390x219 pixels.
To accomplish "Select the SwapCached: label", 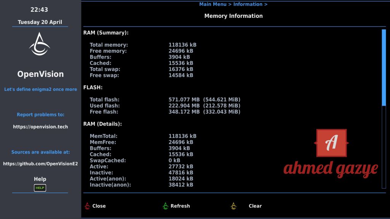I will 108,160.
